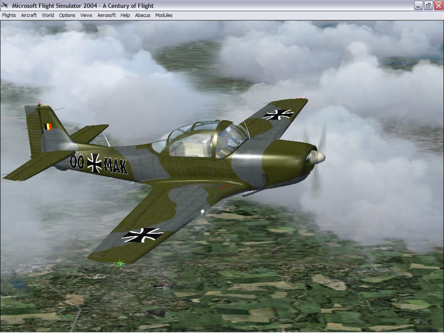Close the Flight Simulator window
Screen dimensions: 444x333
tap(438, 6)
